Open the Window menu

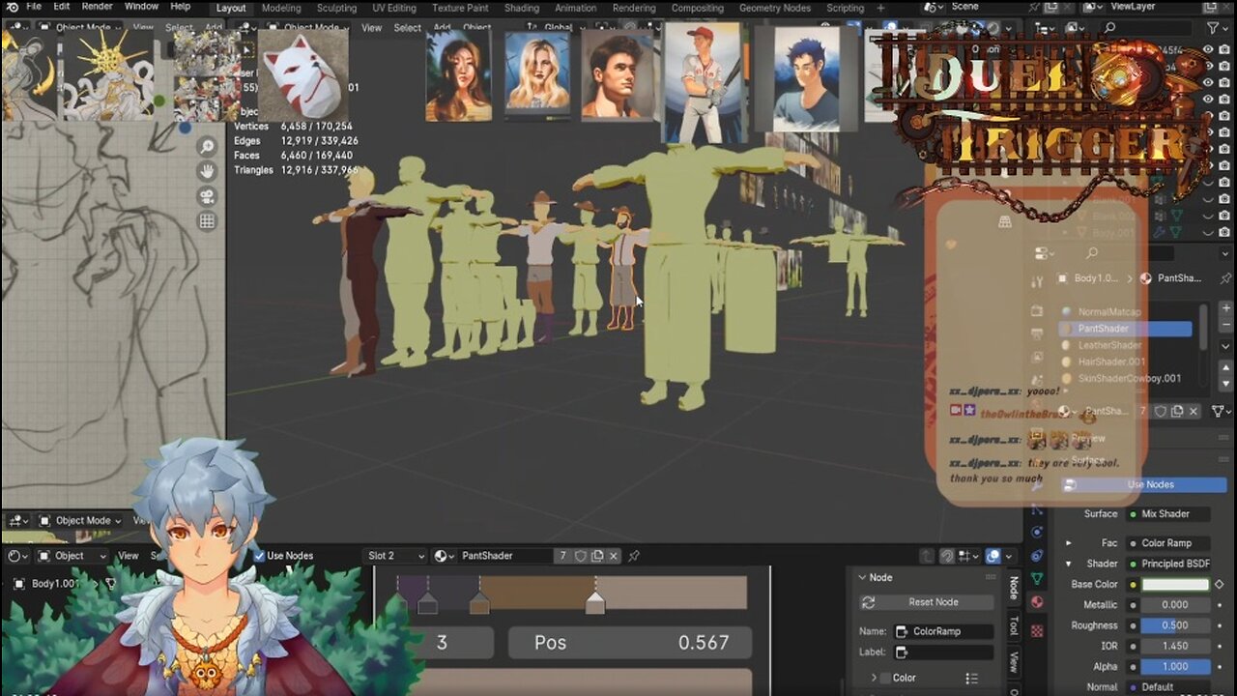[x=141, y=7]
